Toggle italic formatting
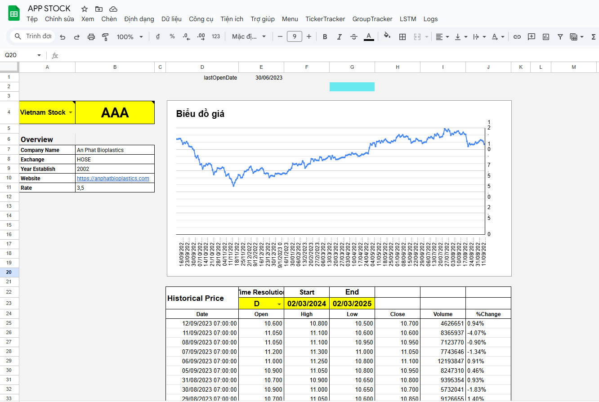The height and width of the screenshot is (402, 599). tap(340, 37)
